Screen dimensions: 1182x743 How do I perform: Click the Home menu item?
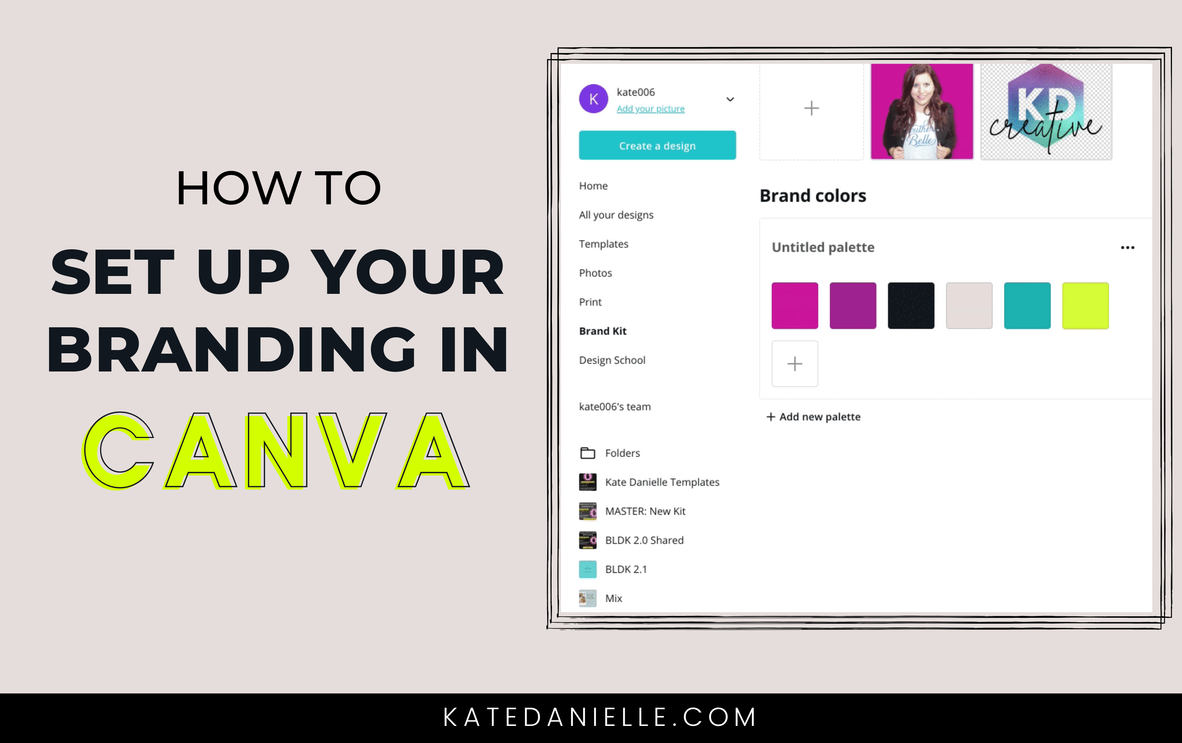pyautogui.click(x=593, y=186)
